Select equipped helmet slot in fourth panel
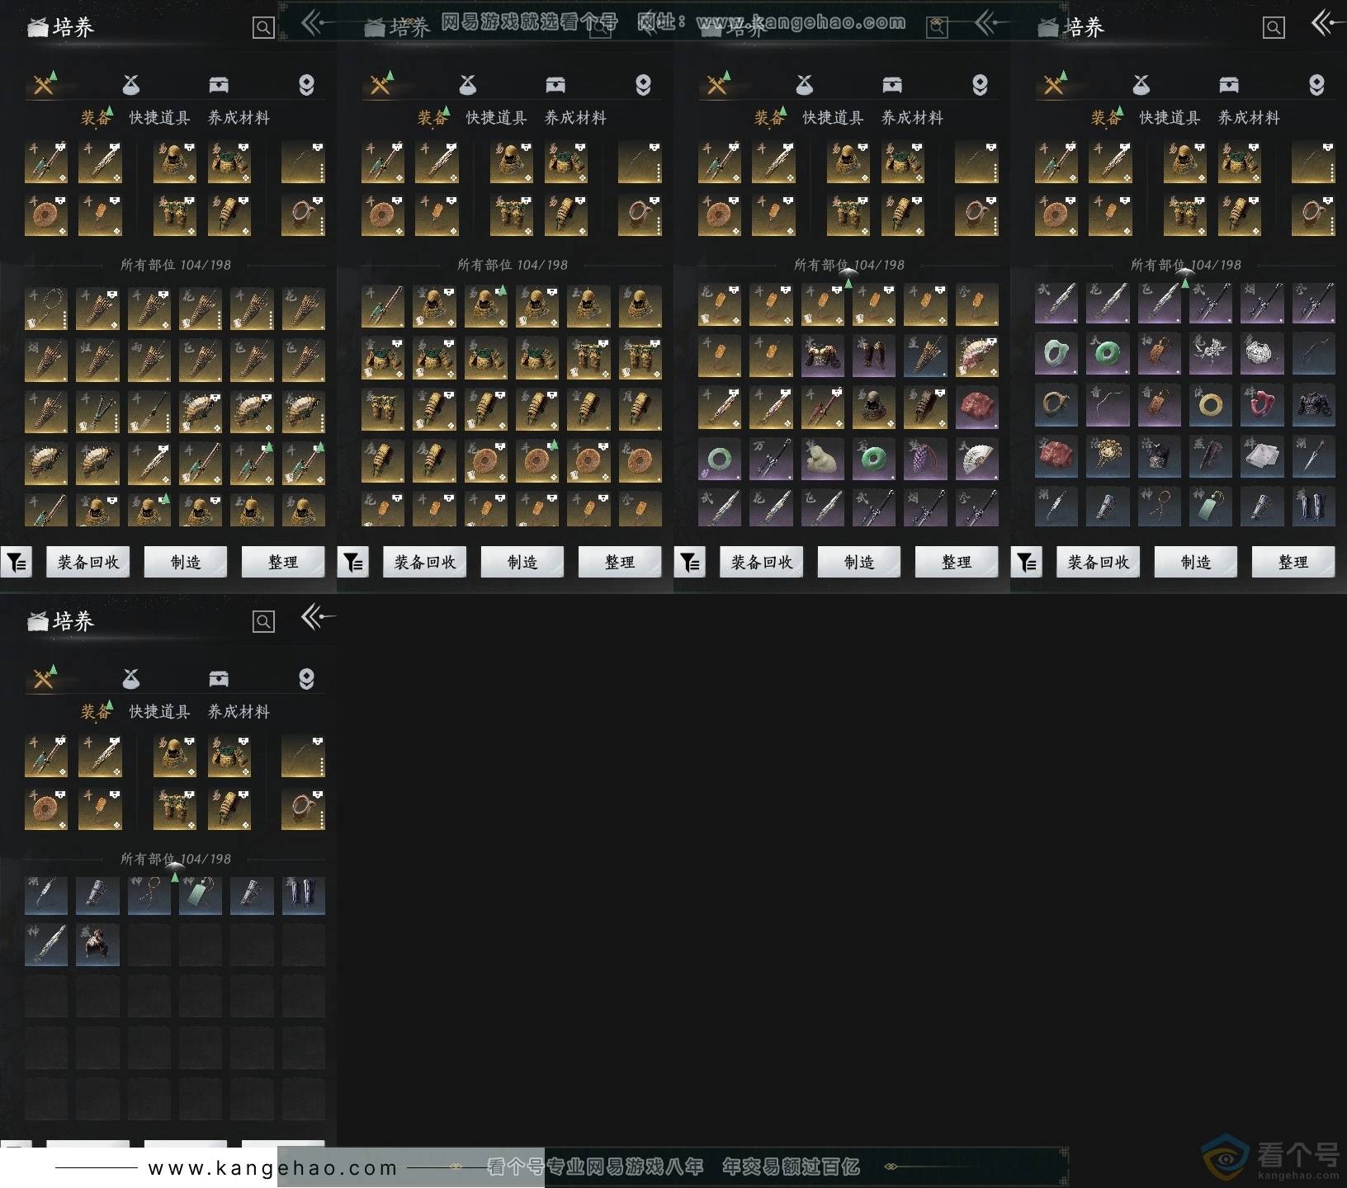Image resolution: width=1347 pixels, height=1188 pixels. point(1185,163)
